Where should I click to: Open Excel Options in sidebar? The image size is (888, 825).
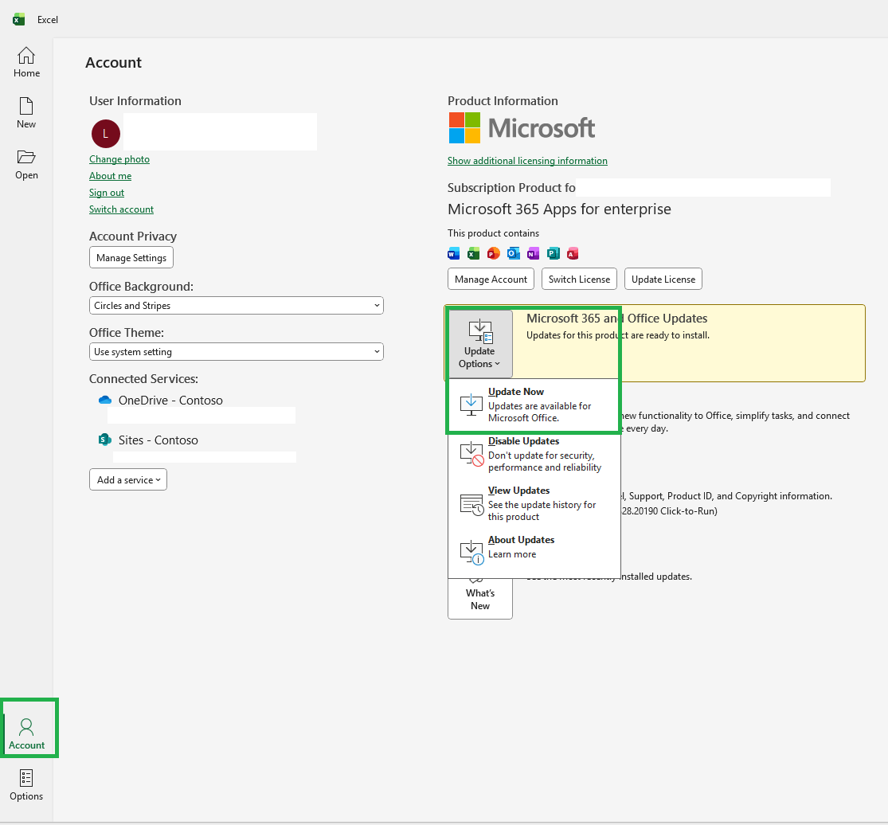(x=26, y=785)
